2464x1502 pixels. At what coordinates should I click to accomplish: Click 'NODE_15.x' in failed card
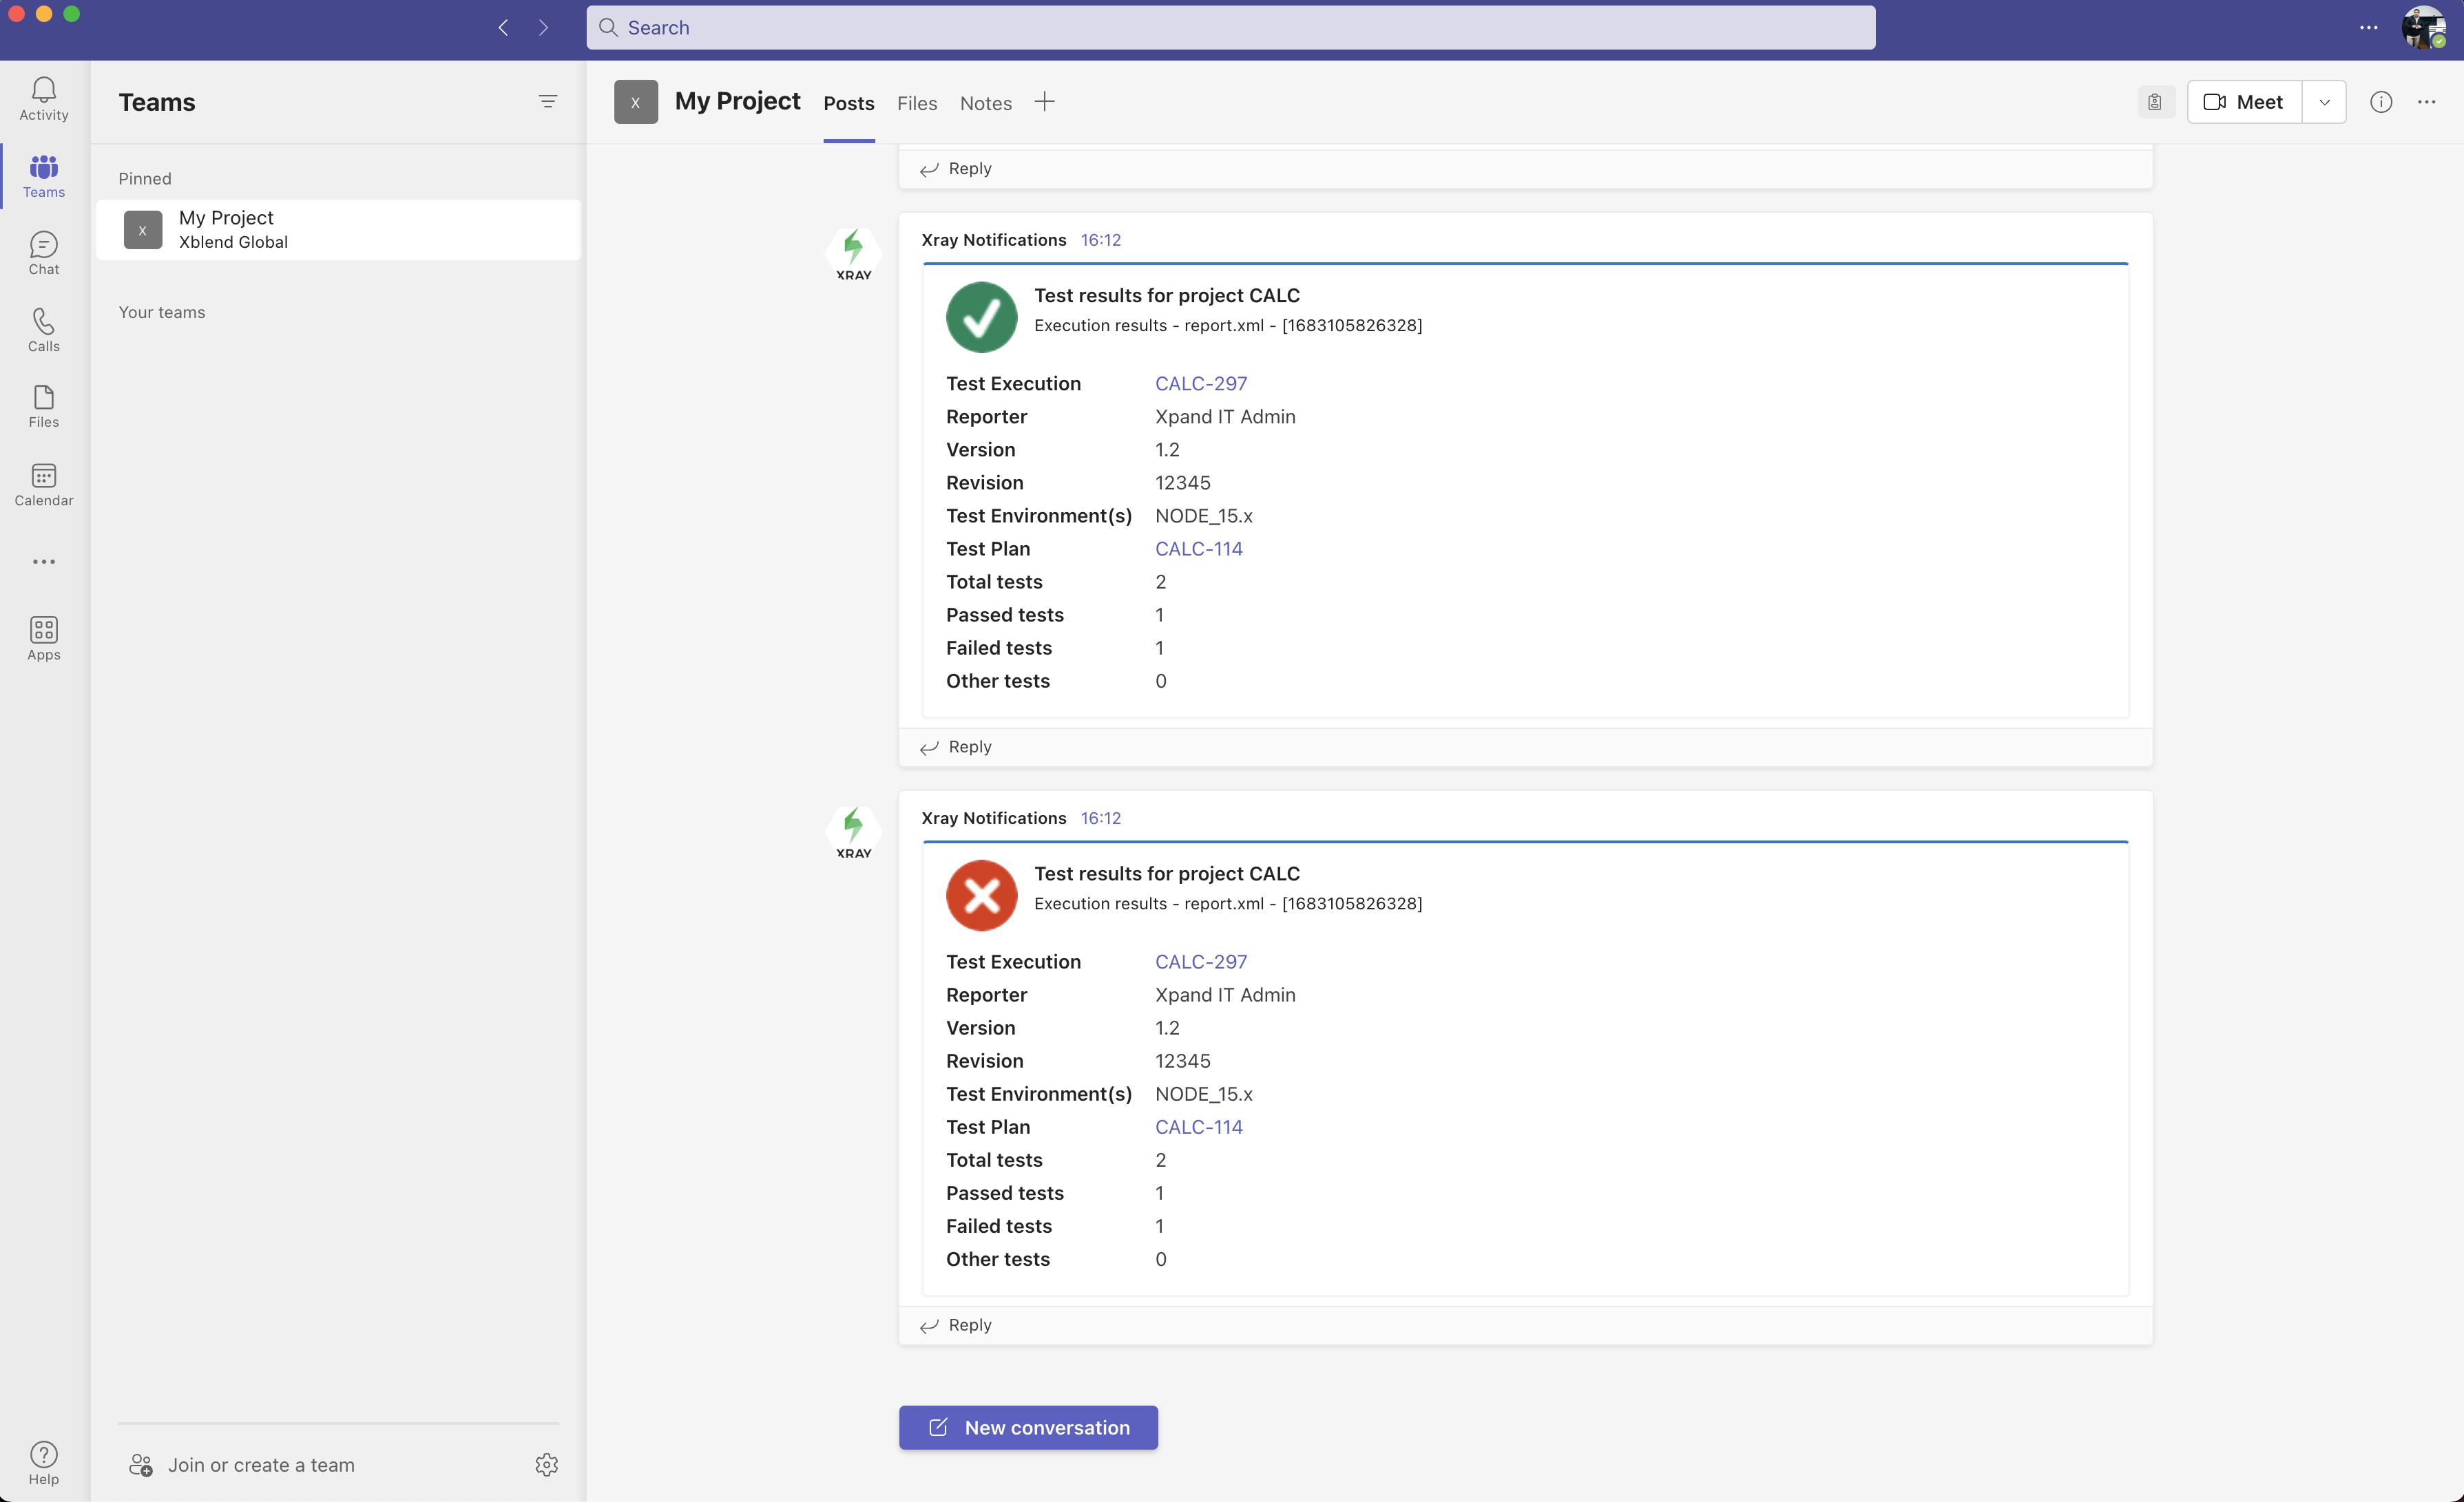pos(1203,1093)
